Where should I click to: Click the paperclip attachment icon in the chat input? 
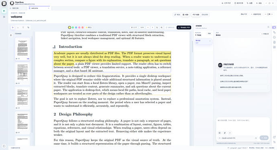click(x=225, y=133)
